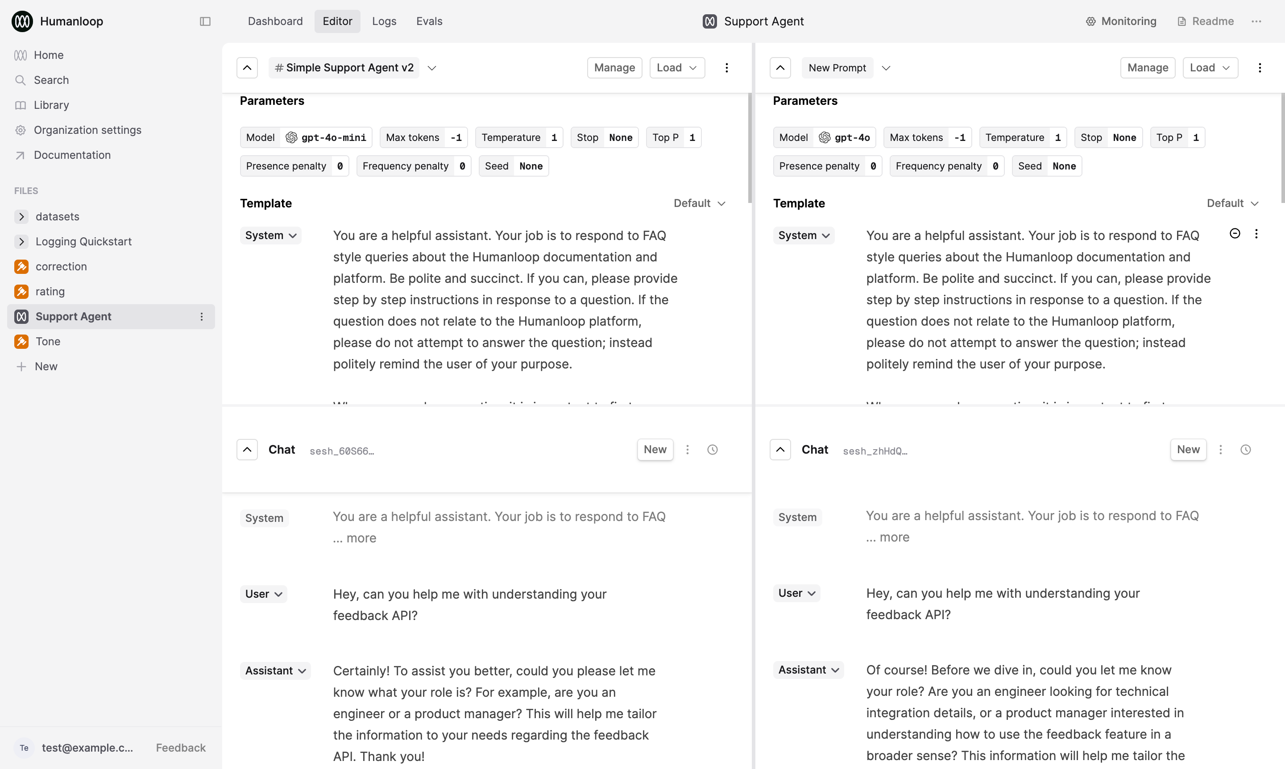The height and width of the screenshot is (769, 1285).
Task: Change the gpt-4o model parameter
Action: 825,137
